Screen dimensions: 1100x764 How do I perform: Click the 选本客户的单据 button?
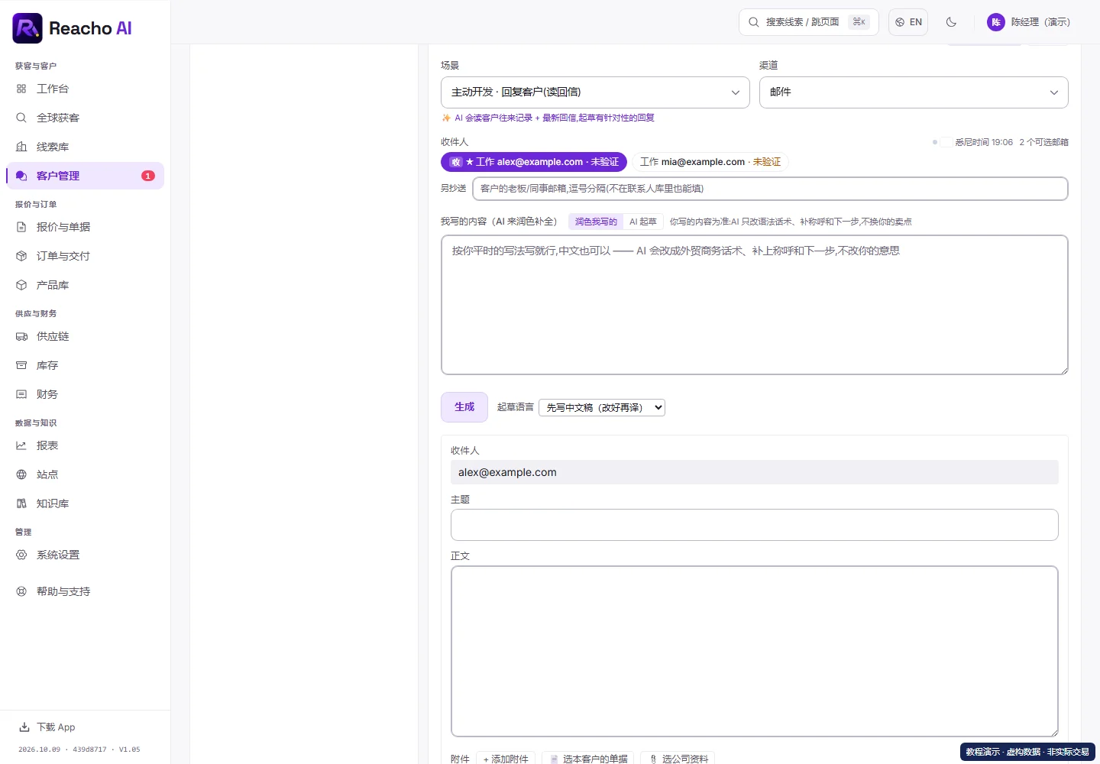(x=589, y=759)
